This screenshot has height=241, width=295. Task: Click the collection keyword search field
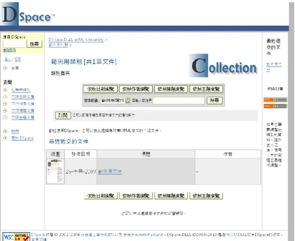(x=179, y=100)
